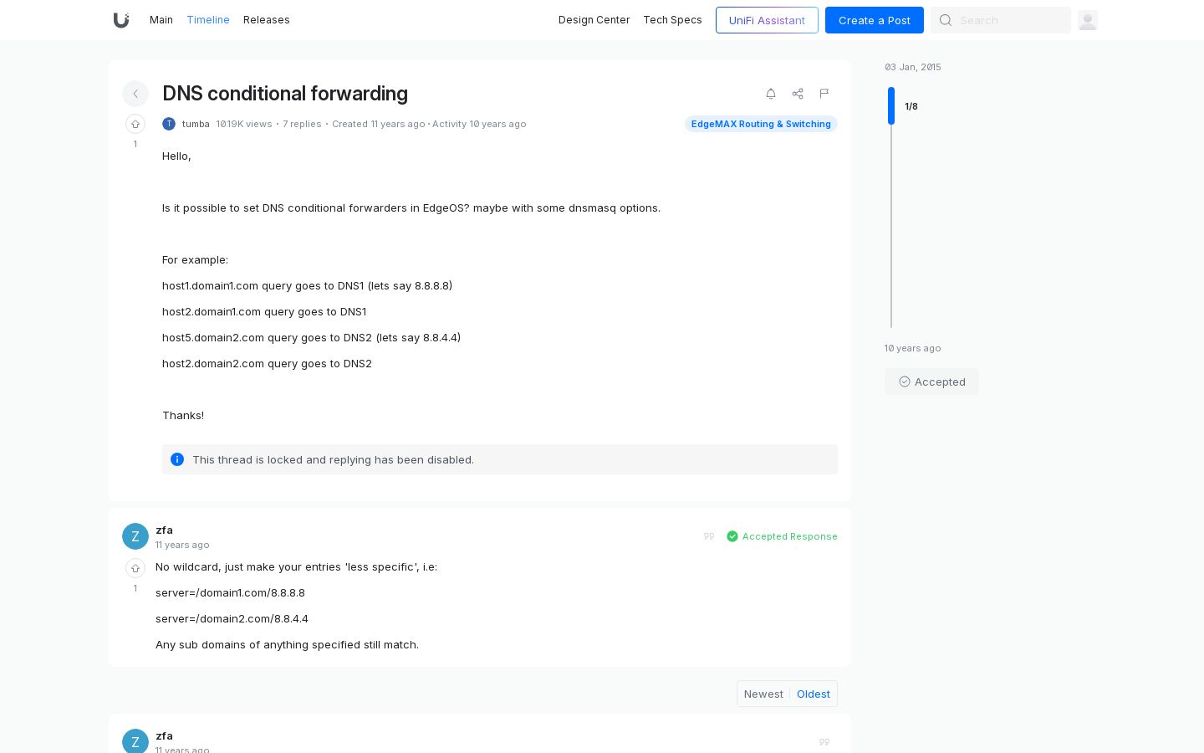Select 'server=/domain1.com/8.8.8.8' line
The image size is (1204, 753).
tap(230, 592)
